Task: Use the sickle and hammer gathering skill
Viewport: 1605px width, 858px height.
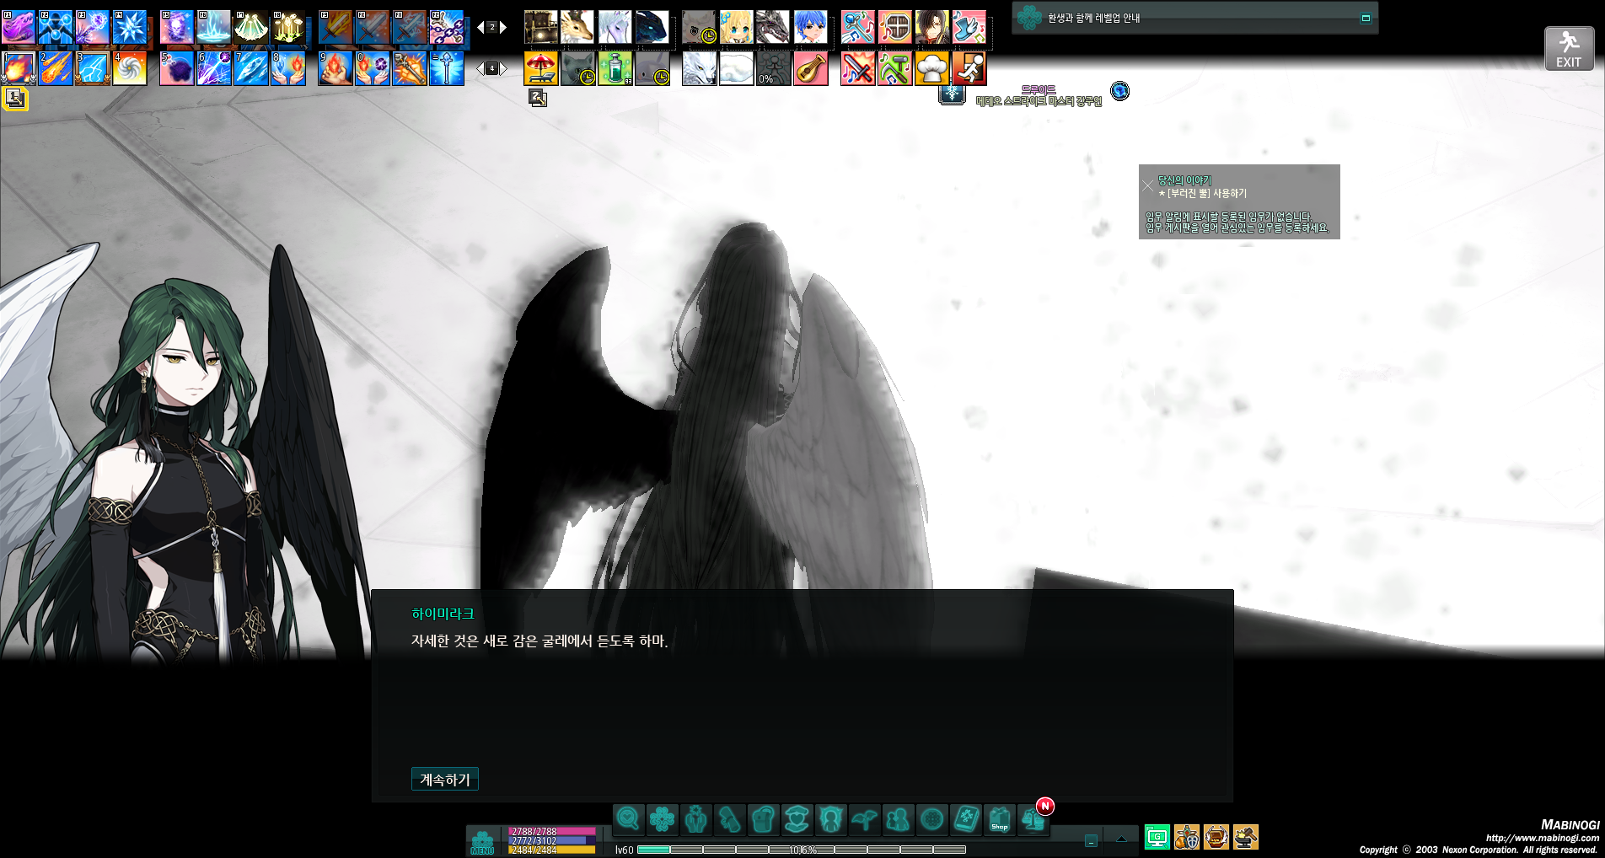Action: pos(894,68)
